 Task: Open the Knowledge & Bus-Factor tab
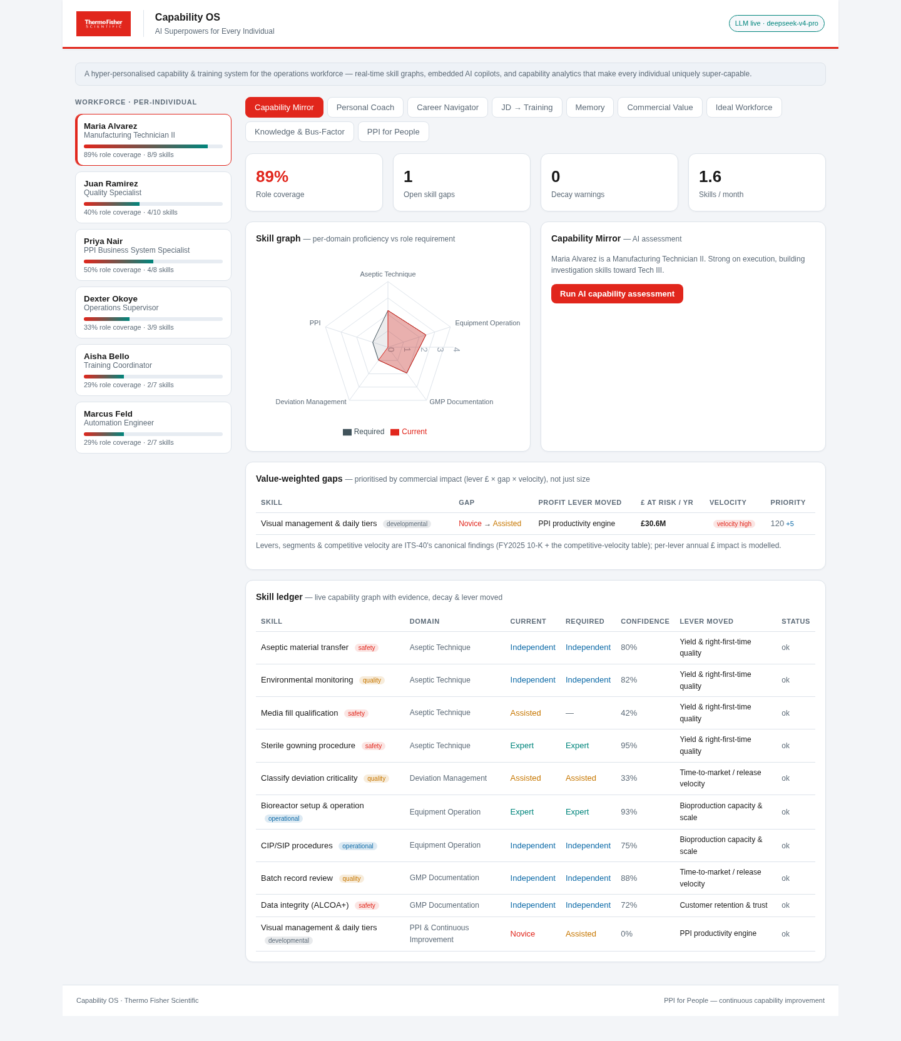[300, 132]
